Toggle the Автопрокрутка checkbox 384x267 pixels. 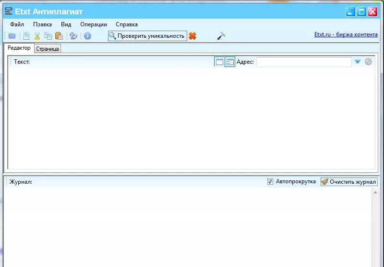[x=270, y=181]
